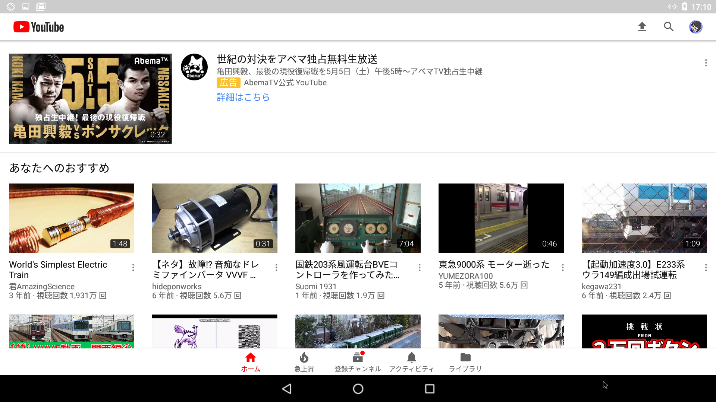
Task: Play the 国鉄203系風運転台 video thumbnail
Action: click(x=358, y=218)
